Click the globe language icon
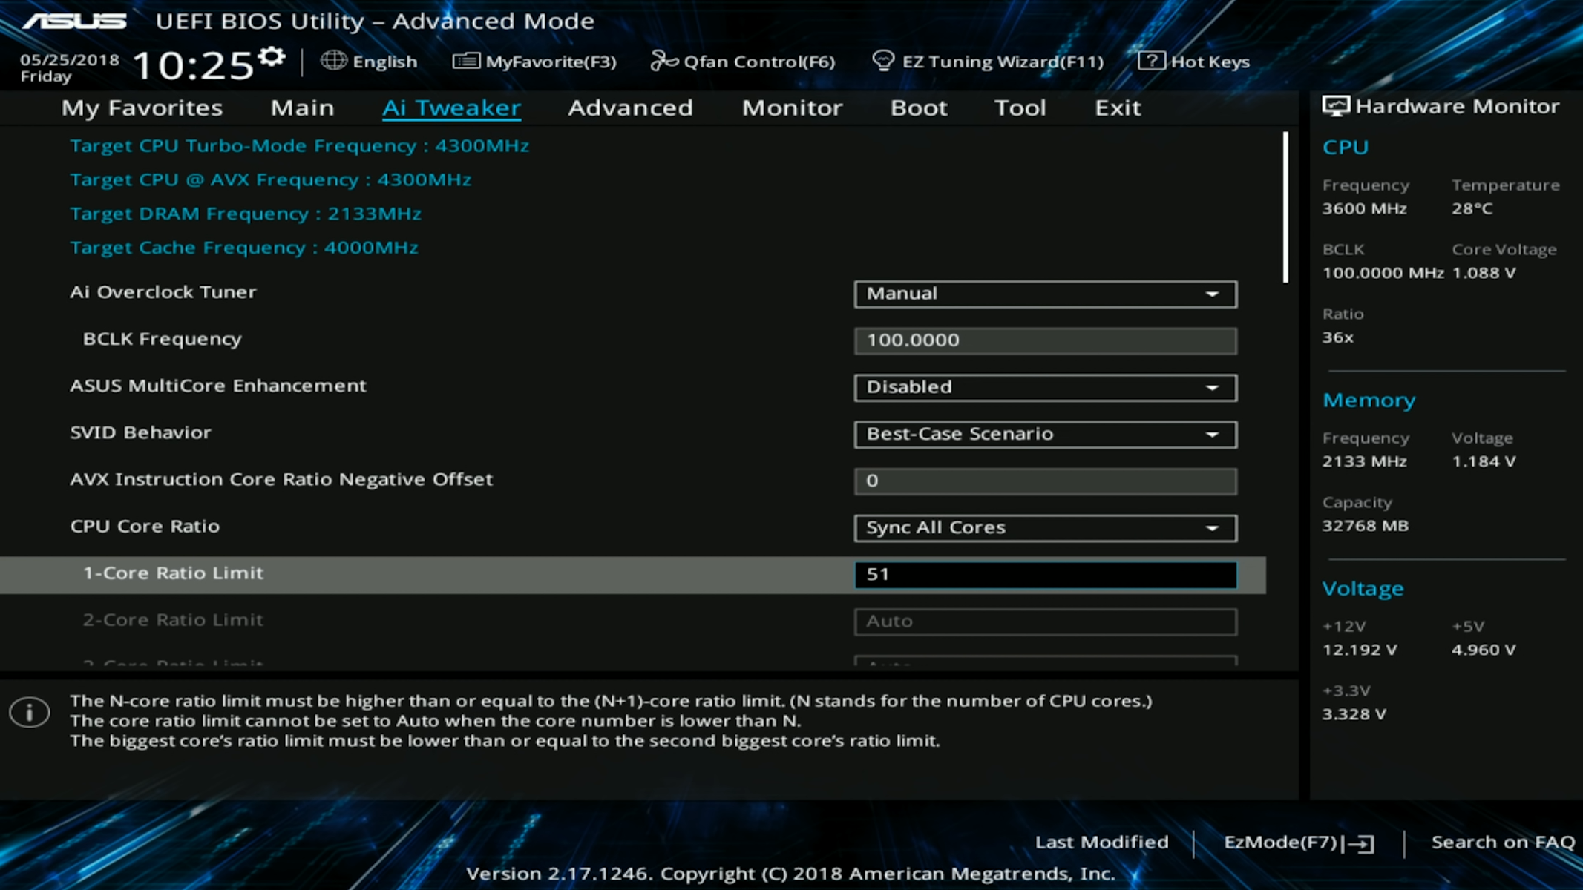The height and width of the screenshot is (890, 1583). point(333,61)
